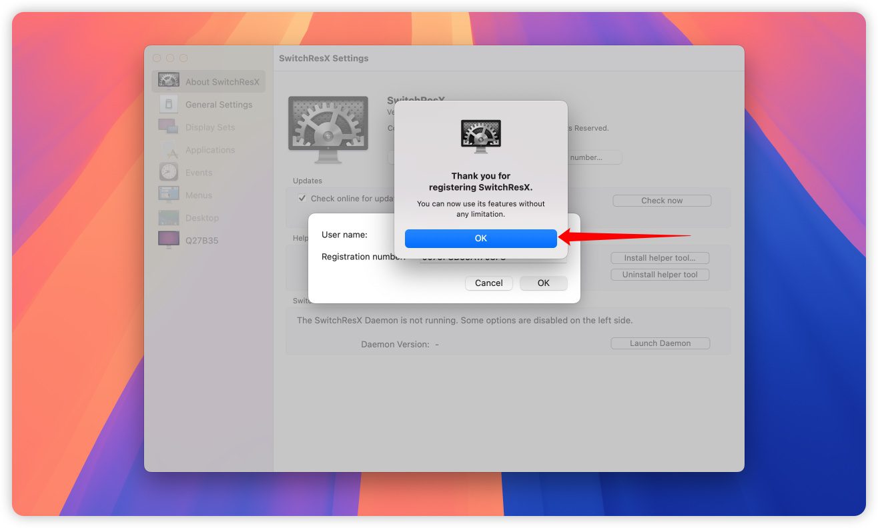Click the Uninstall helper tool button
Screen dimensions: 878x528
[x=659, y=275]
